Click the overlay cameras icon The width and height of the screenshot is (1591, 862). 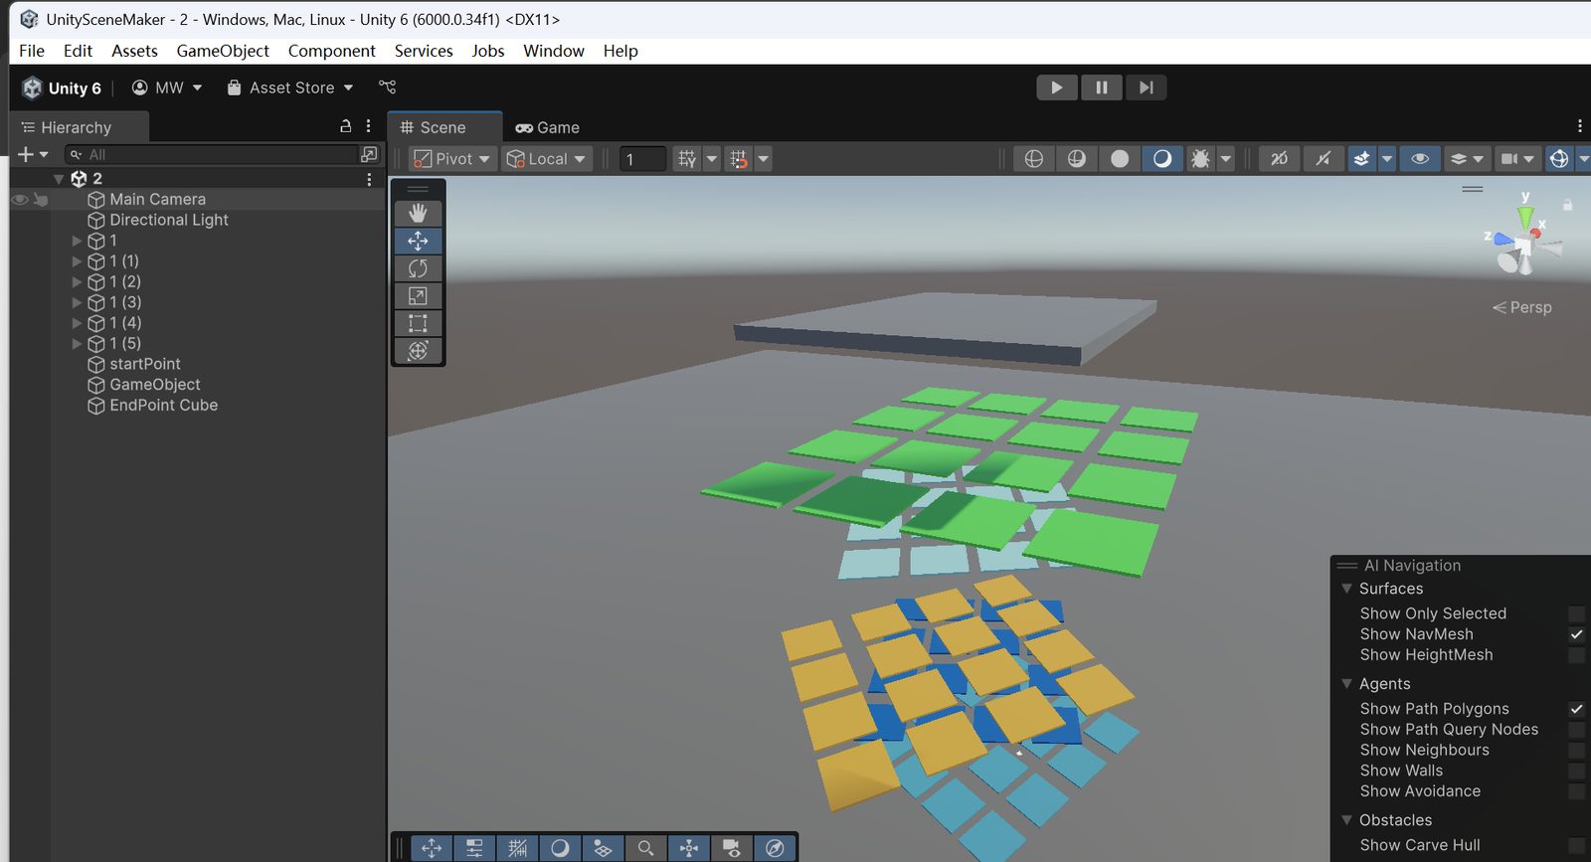(x=731, y=848)
